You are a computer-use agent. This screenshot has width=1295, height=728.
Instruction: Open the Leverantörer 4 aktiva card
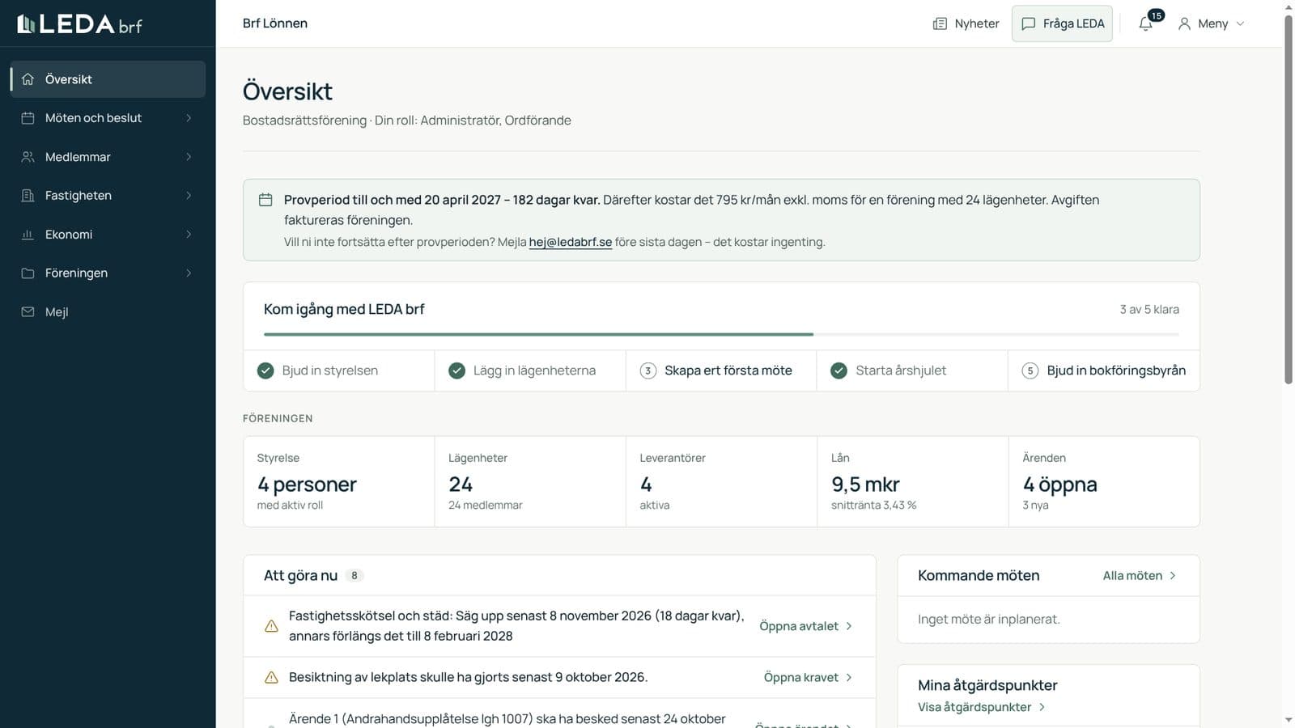721,481
